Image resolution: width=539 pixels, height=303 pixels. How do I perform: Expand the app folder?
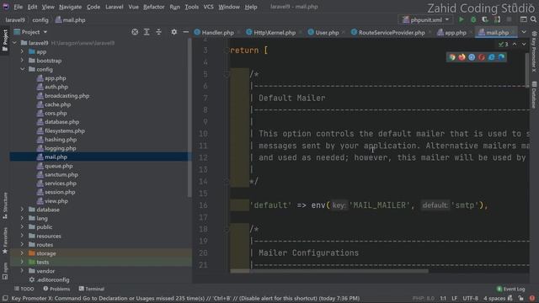click(x=23, y=51)
